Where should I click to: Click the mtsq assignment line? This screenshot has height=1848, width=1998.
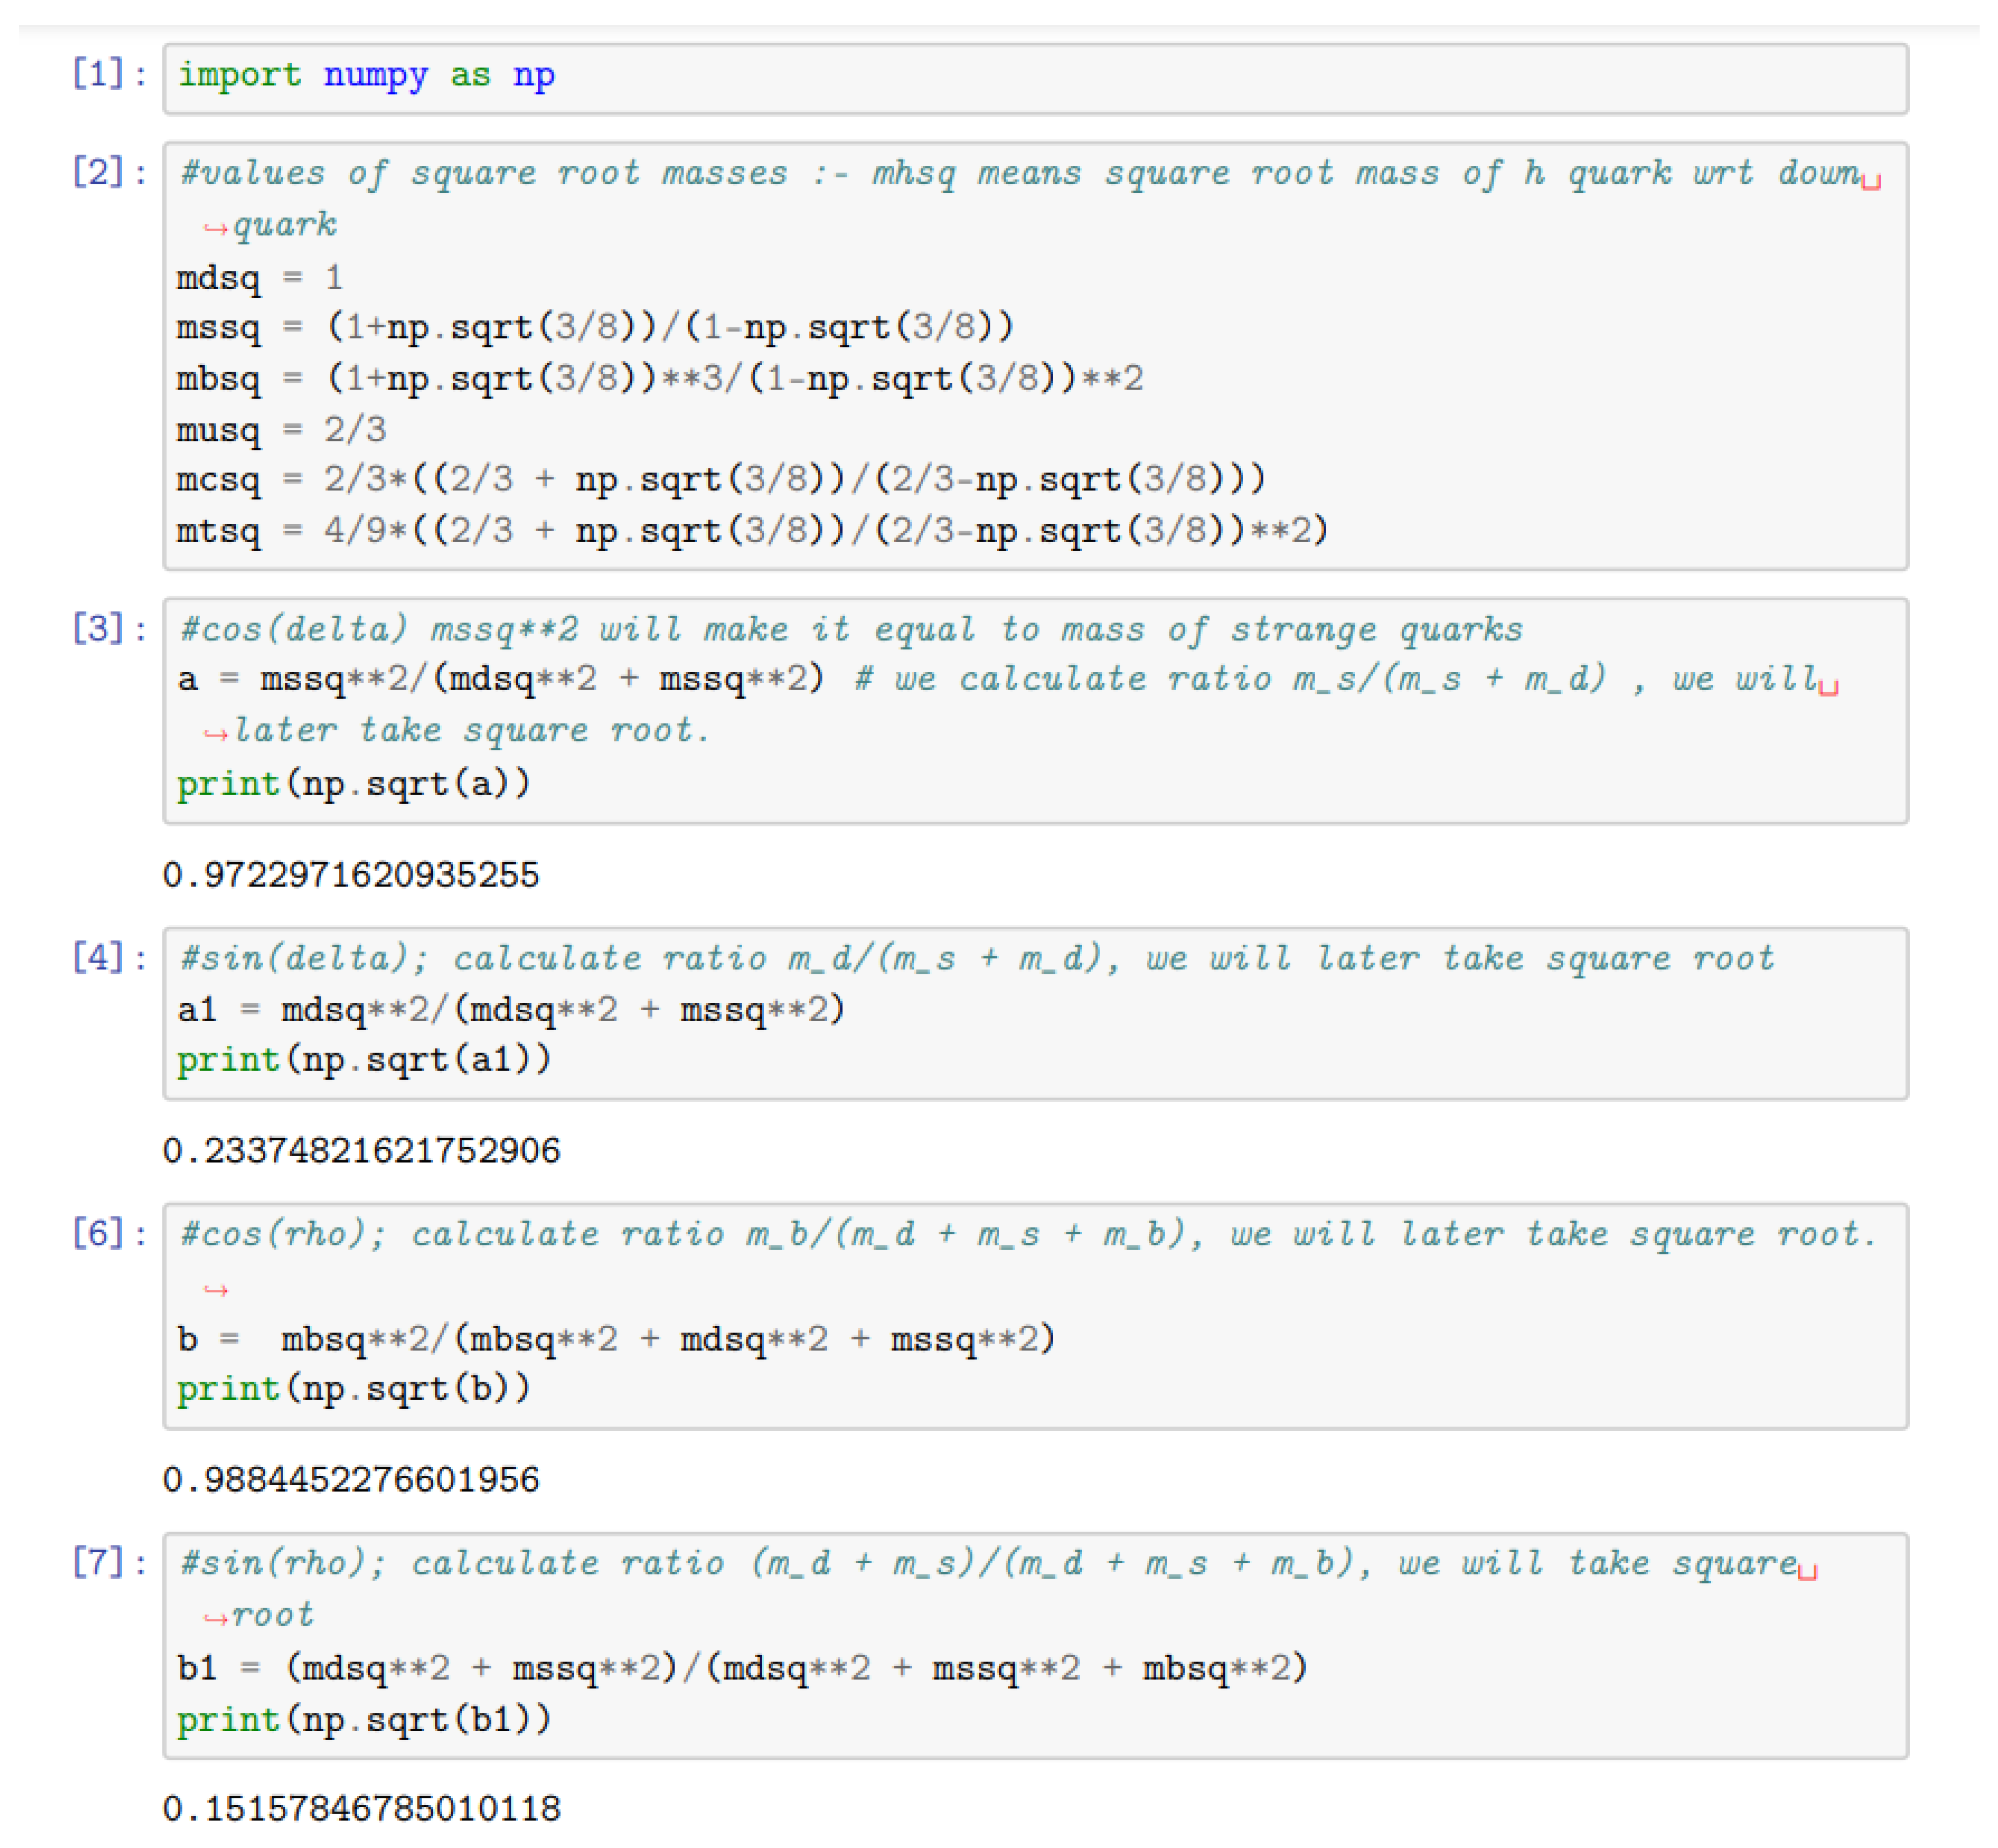[751, 531]
